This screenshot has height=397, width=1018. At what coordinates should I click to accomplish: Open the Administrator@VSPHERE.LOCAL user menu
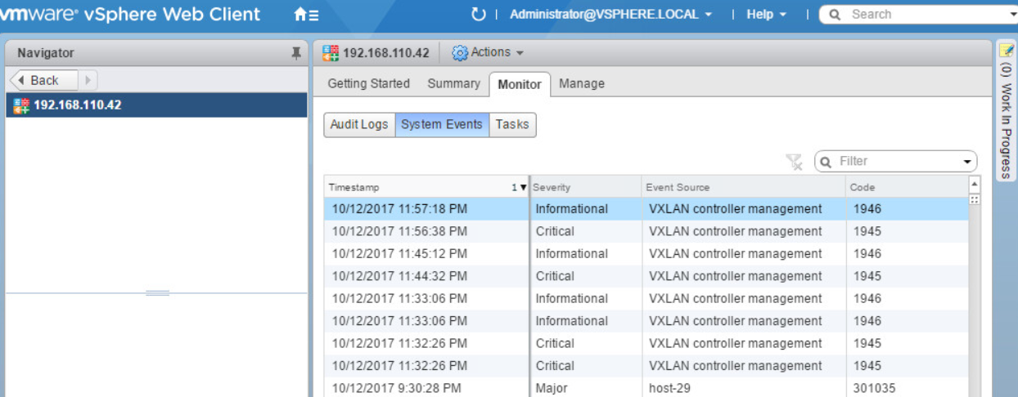point(610,15)
